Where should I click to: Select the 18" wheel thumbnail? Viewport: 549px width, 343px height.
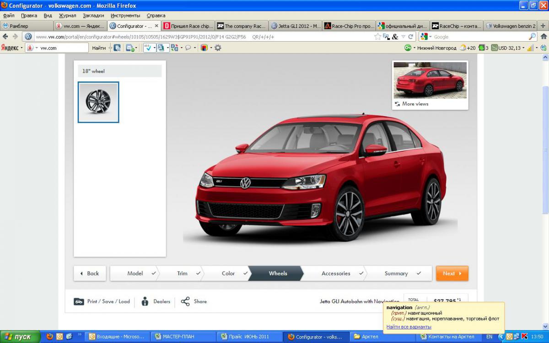(x=98, y=102)
